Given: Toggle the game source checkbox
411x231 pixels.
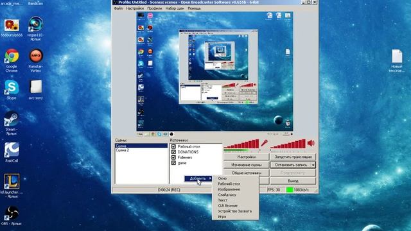Looking at the screenshot, I should pyautogui.click(x=173, y=163).
